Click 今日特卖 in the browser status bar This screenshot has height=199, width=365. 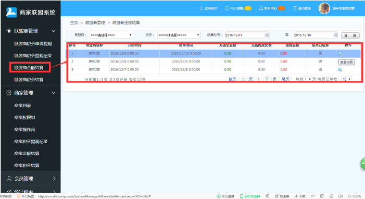pos(26,196)
